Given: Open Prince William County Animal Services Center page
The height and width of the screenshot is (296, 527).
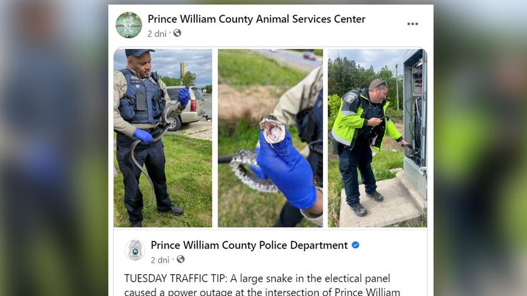Looking at the screenshot, I should pyautogui.click(x=257, y=19).
